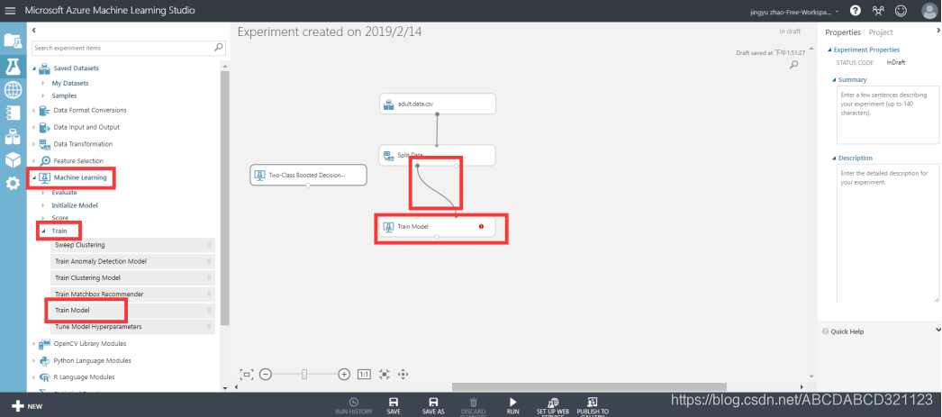Click the search magnifier in module search box
This screenshot has height=417, width=942.
click(219, 47)
